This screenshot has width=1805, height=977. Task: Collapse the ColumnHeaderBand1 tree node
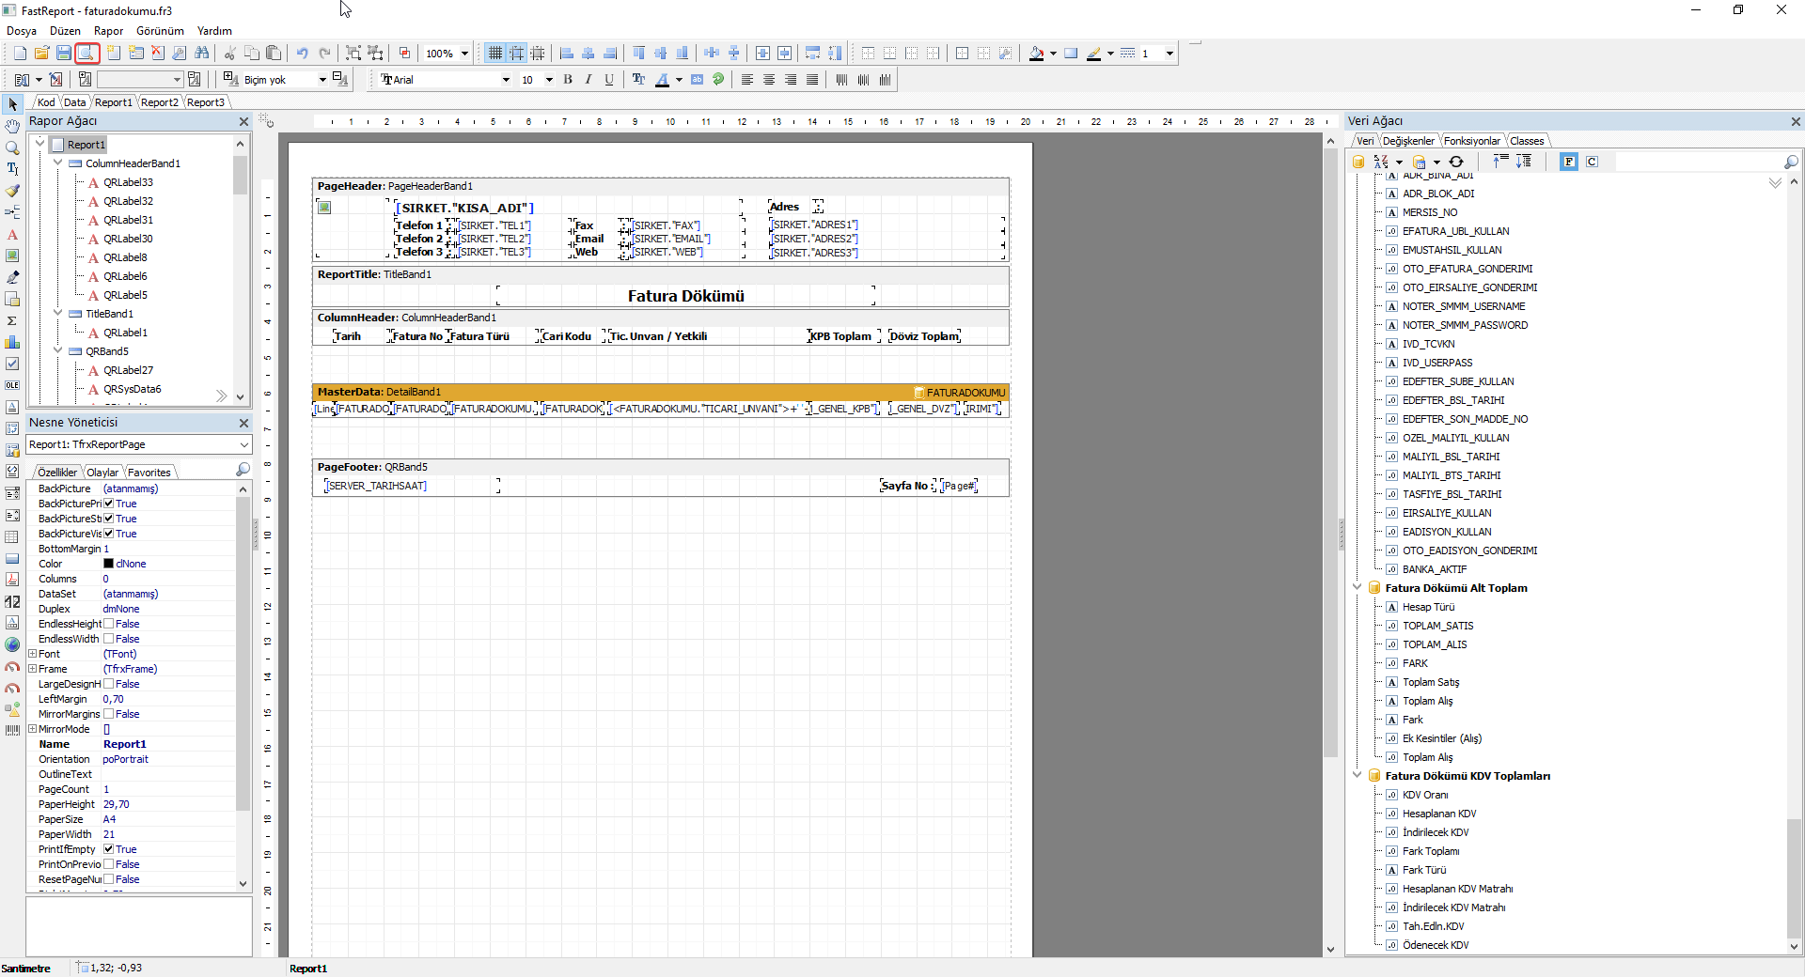(x=58, y=163)
